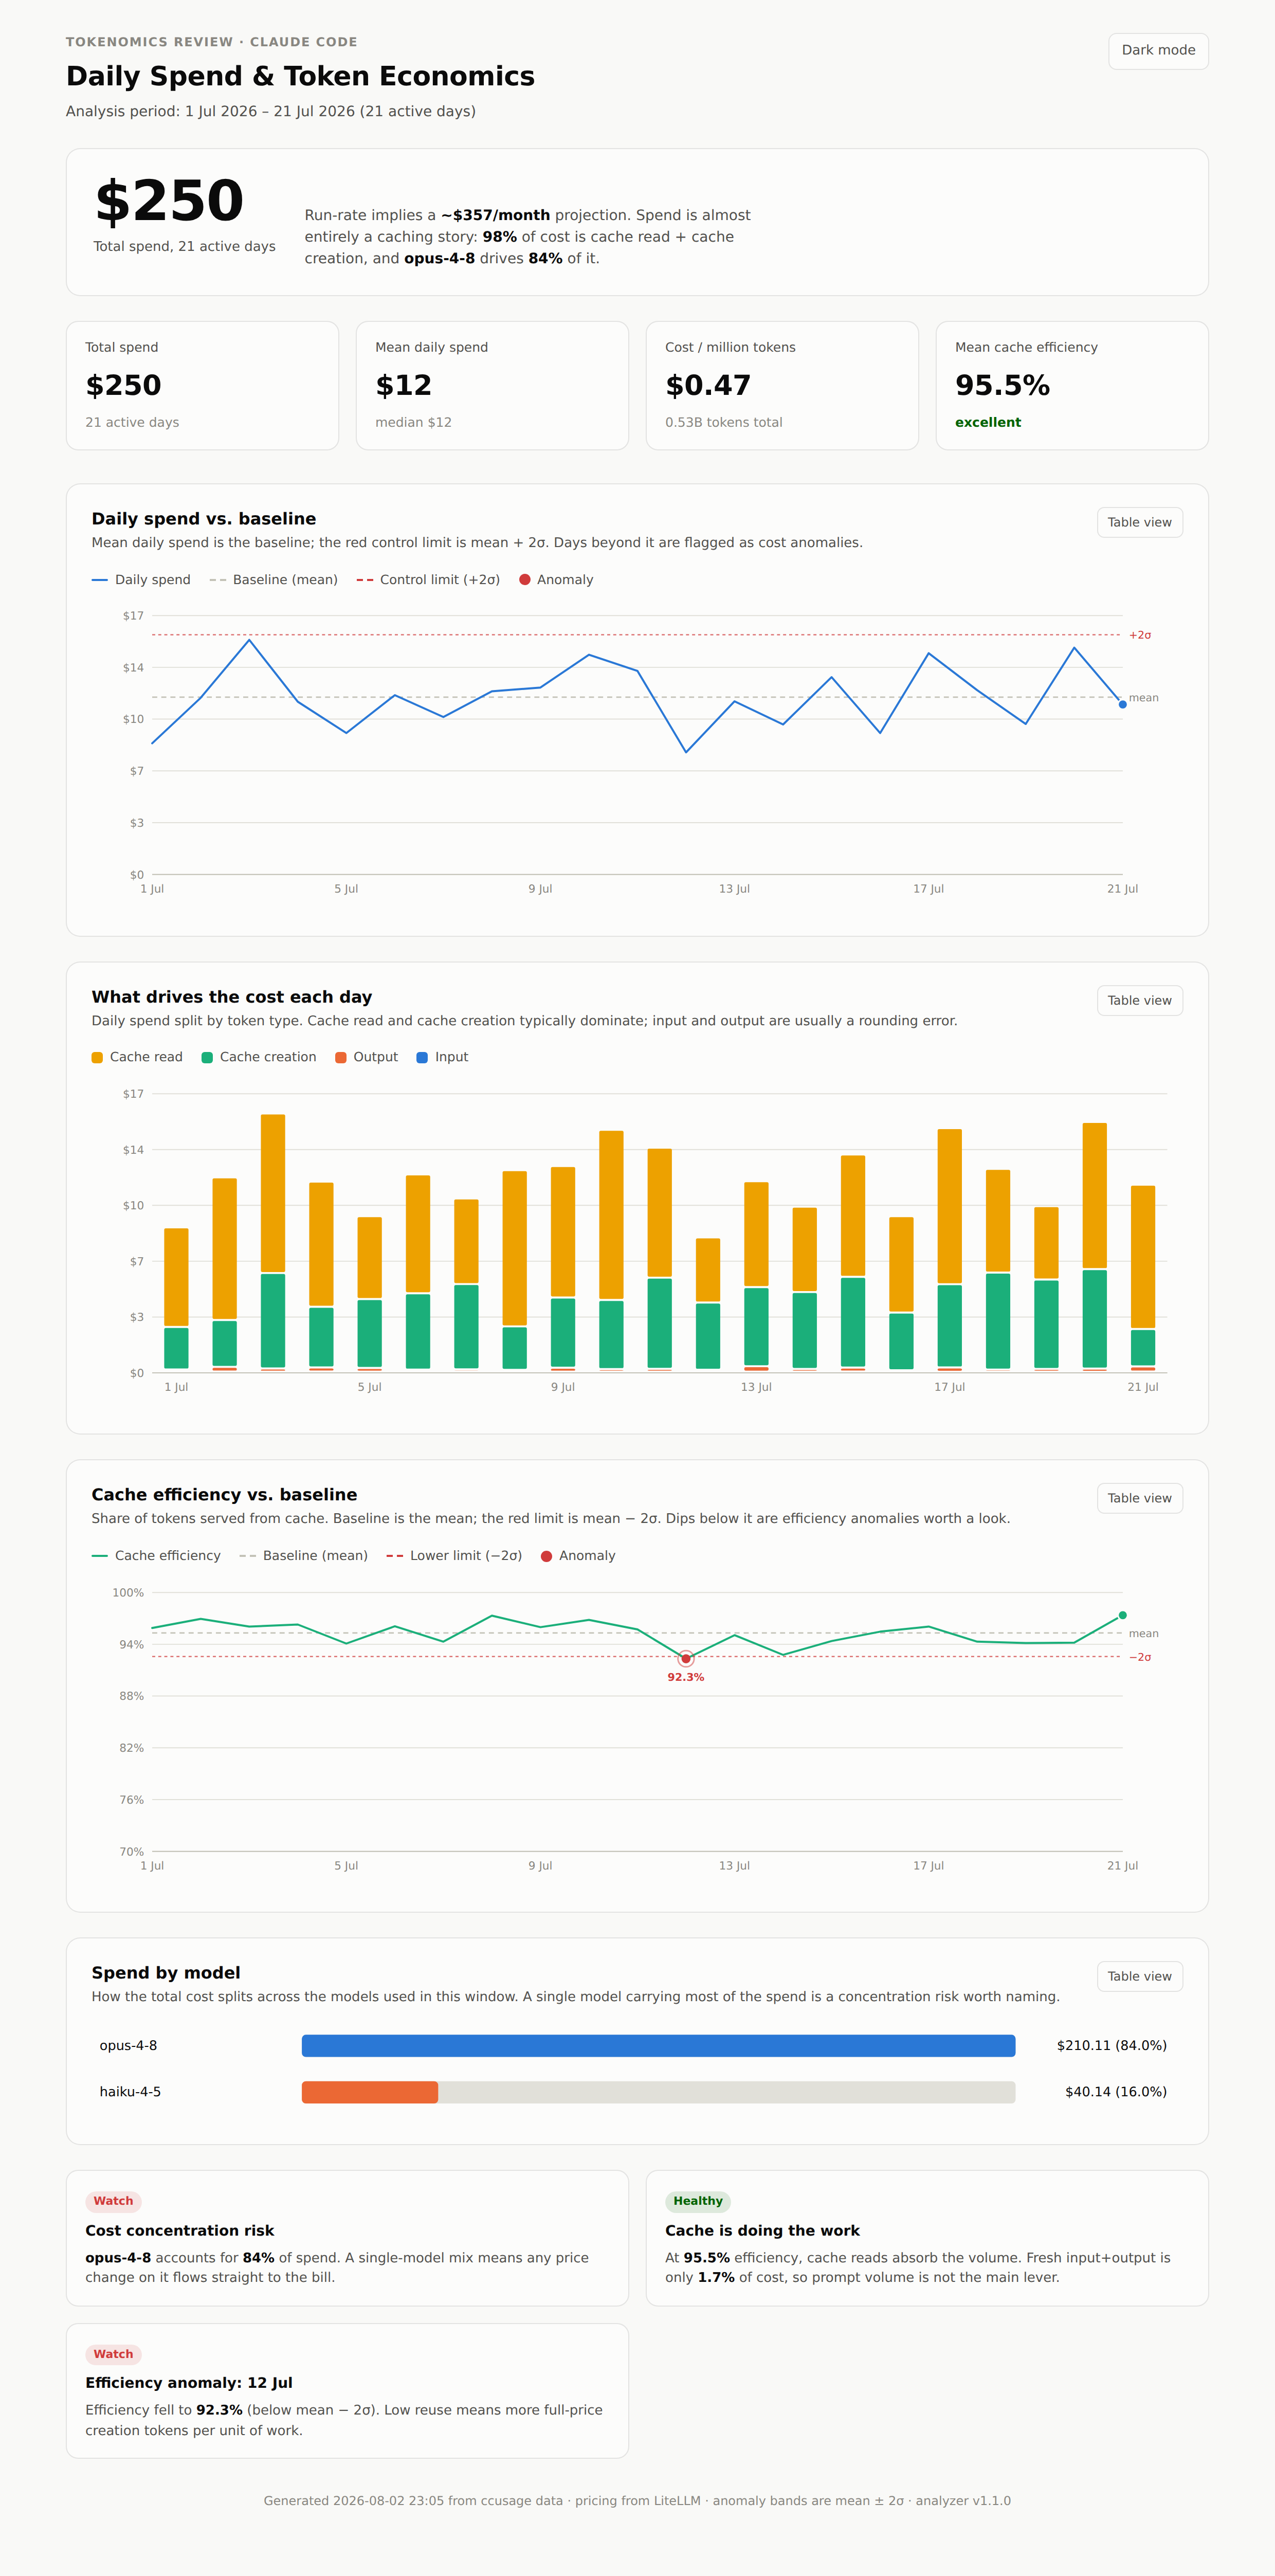This screenshot has width=1275, height=2576.
Task: Click the Cache efficiency legend entry
Action: point(156,1556)
